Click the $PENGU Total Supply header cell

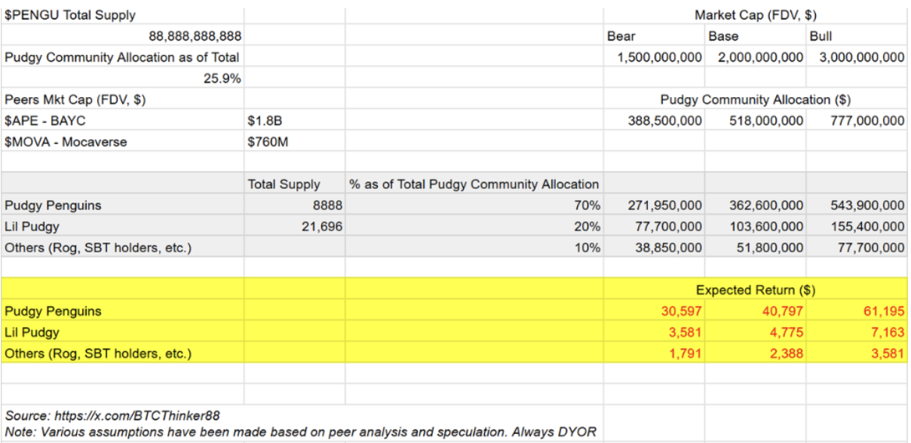[x=60, y=15]
